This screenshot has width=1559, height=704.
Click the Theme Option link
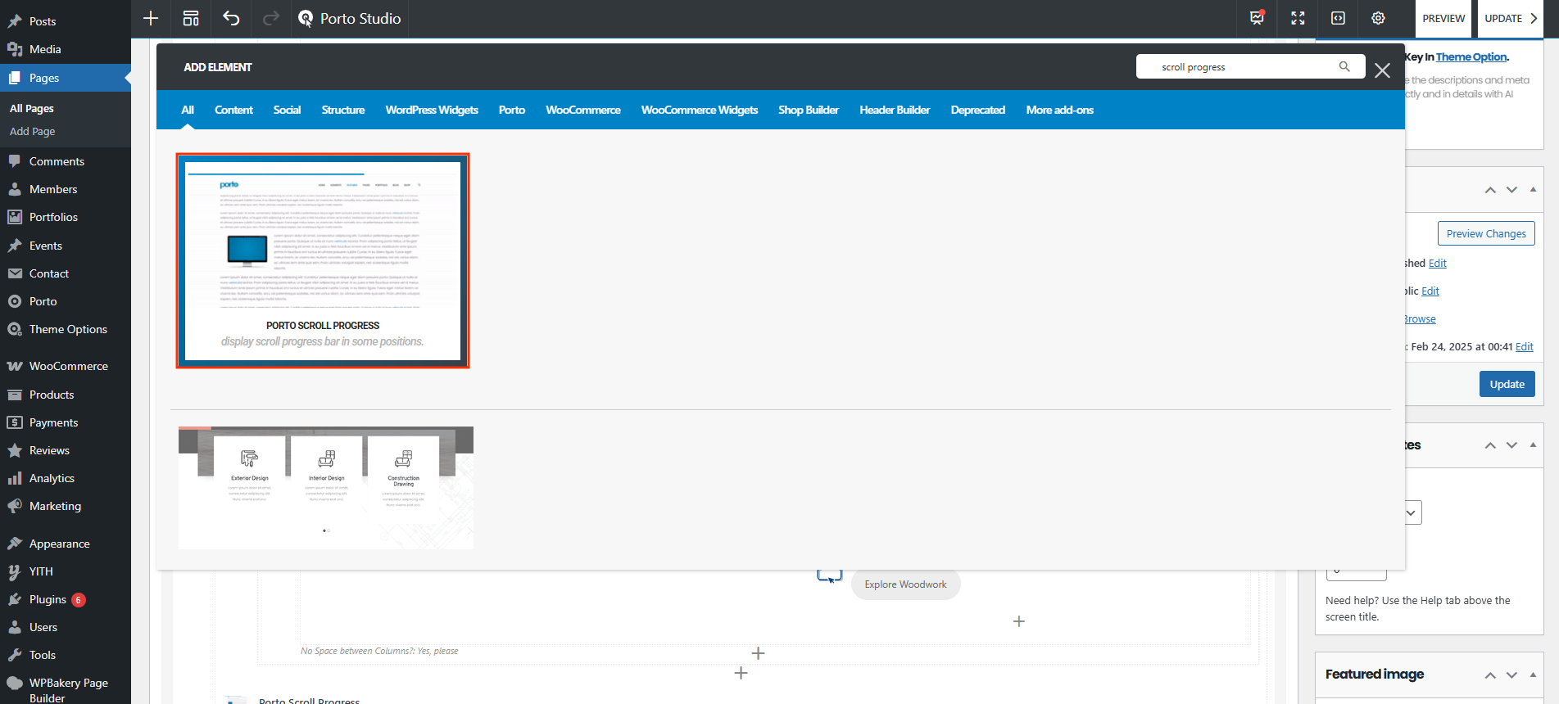[x=1471, y=56]
